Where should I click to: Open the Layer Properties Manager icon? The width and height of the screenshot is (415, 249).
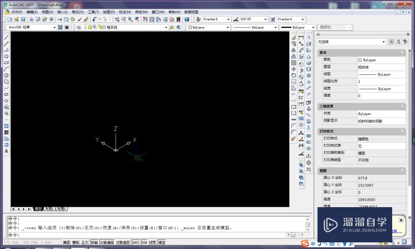coord(79,27)
